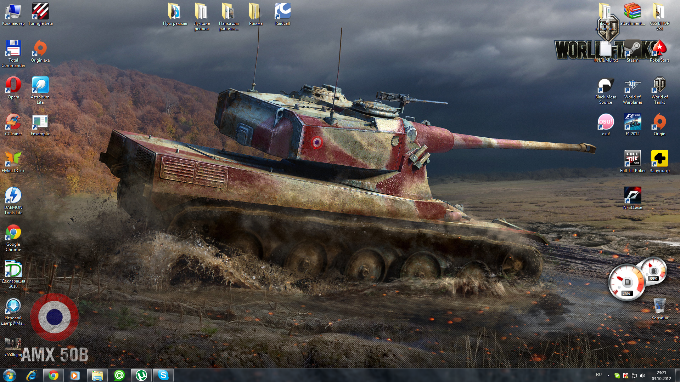Select the Игровой центр@Mail.ru shortcut

pyautogui.click(x=13, y=311)
